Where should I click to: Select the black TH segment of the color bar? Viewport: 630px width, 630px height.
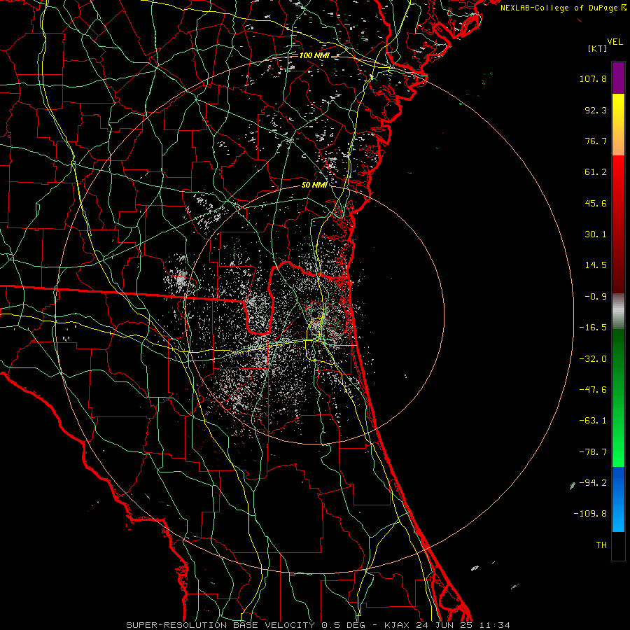[618, 545]
